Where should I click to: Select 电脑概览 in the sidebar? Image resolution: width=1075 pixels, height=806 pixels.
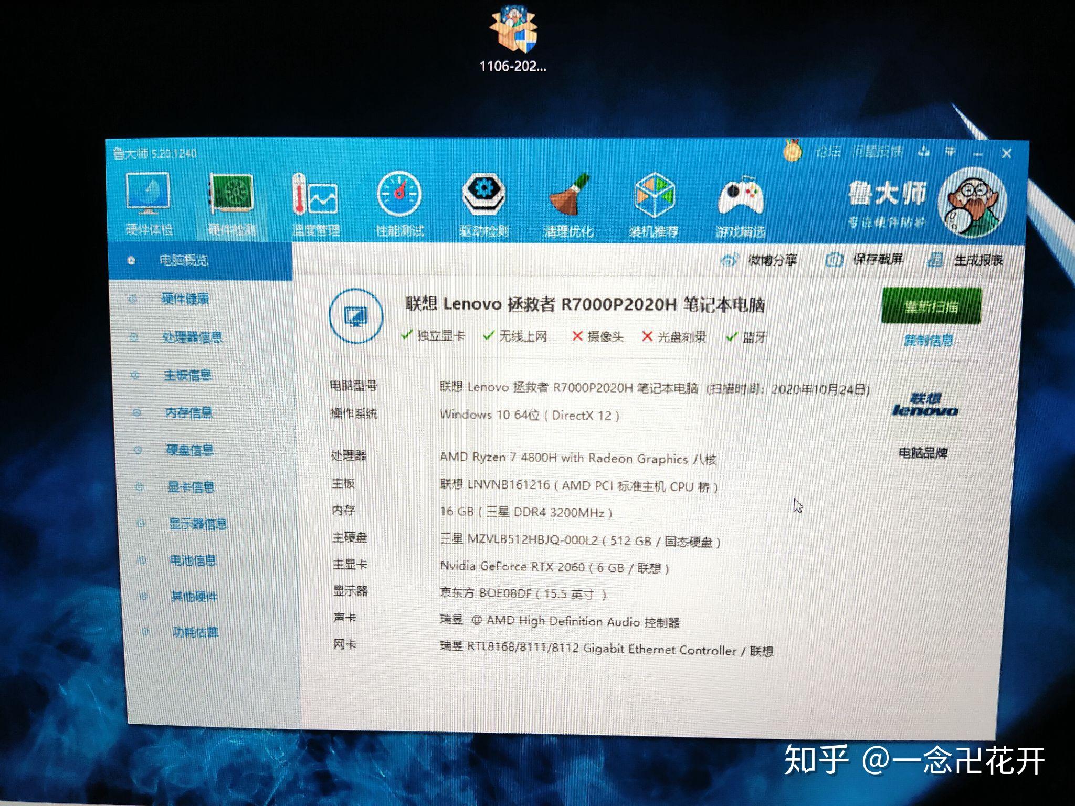click(199, 260)
